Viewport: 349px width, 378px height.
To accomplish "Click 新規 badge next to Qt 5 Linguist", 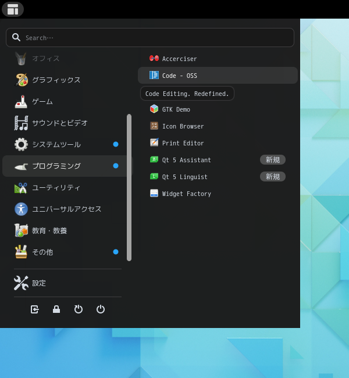I will point(273,177).
